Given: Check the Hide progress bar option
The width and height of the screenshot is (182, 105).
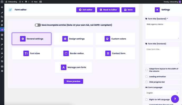Looking at the screenshot, I should pos(147,82).
